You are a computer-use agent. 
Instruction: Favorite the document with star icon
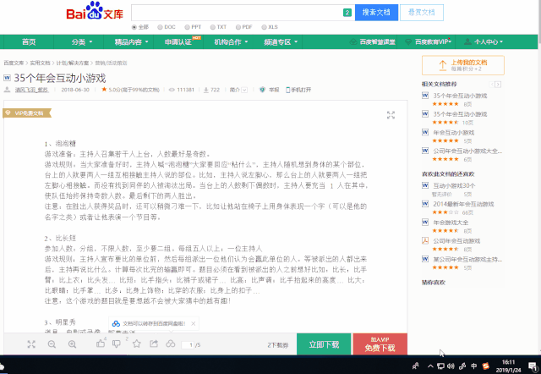click(x=137, y=344)
